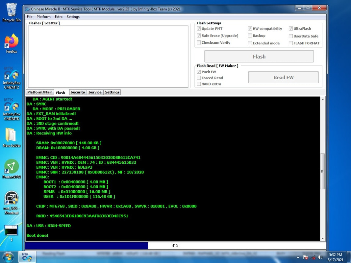
Task: Click the log scrollbar down arrow
Action: (x=323, y=239)
